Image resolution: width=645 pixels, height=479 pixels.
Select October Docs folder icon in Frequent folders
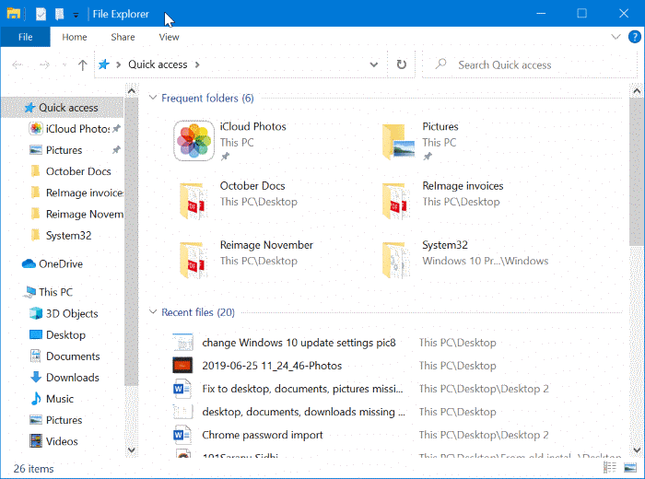(x=192, y=201)
